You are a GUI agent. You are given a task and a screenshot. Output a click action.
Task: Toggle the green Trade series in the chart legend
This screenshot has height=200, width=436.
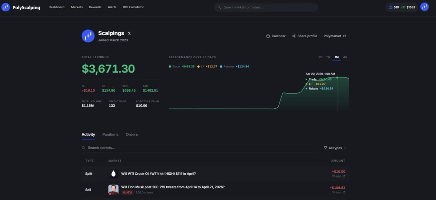click(x=182, y=67)
